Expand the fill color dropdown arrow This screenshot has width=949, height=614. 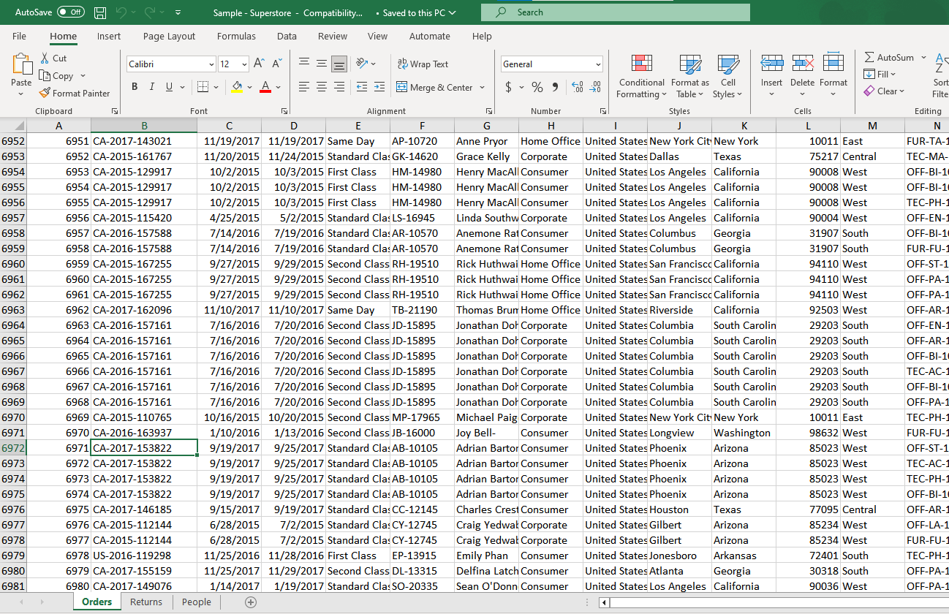pyautogui.click(x=250, y=88)
